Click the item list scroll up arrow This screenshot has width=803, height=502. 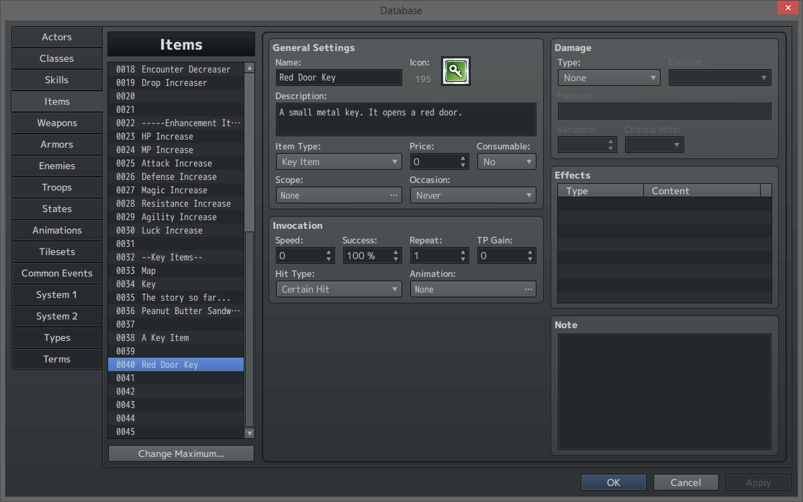pos(249,68)
